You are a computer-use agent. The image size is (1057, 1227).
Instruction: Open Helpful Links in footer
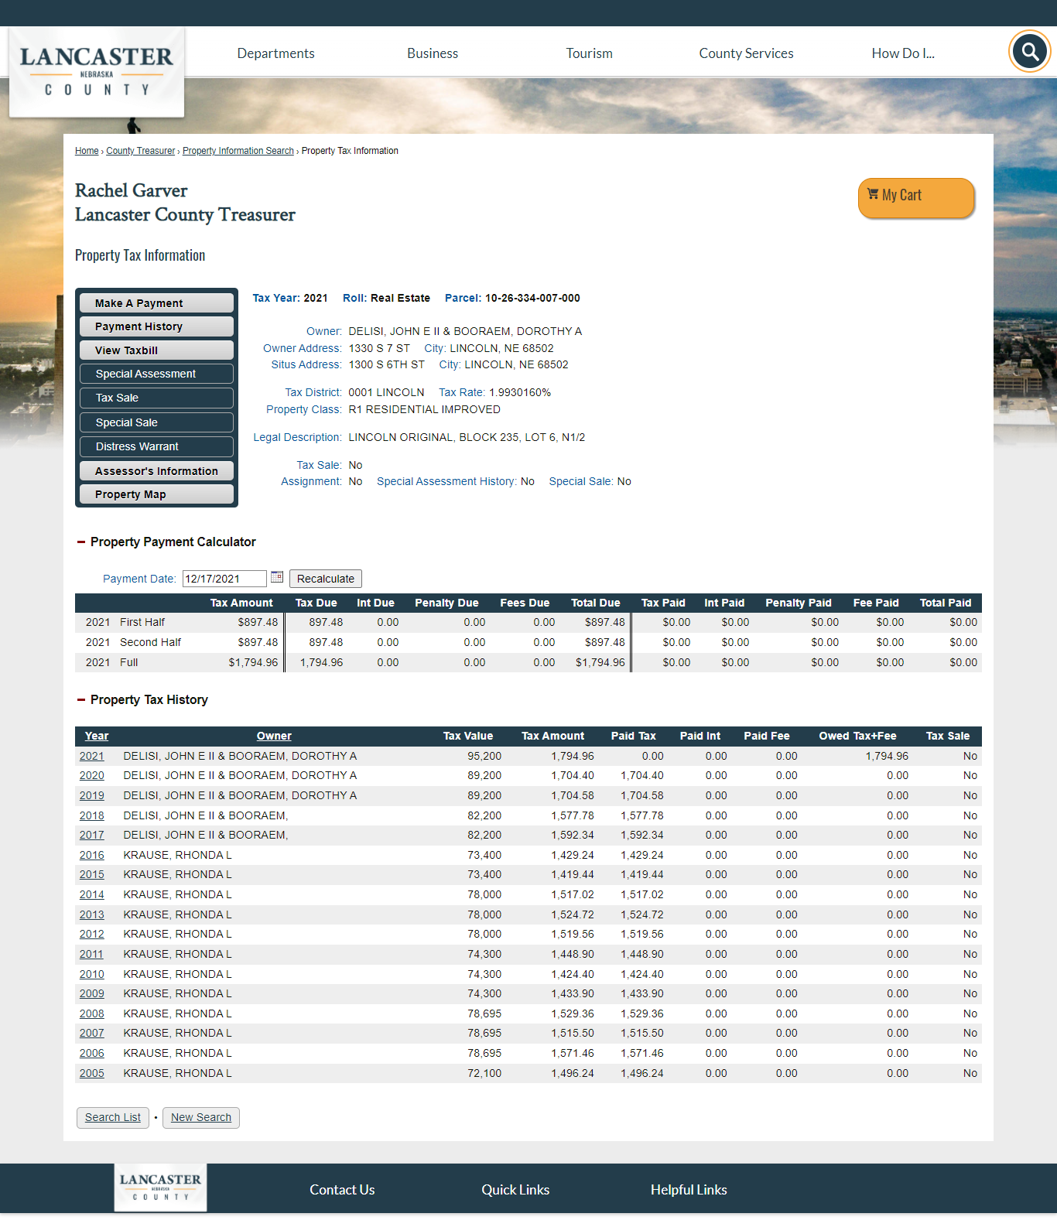pyautogui.click(x=689, y=1190)
